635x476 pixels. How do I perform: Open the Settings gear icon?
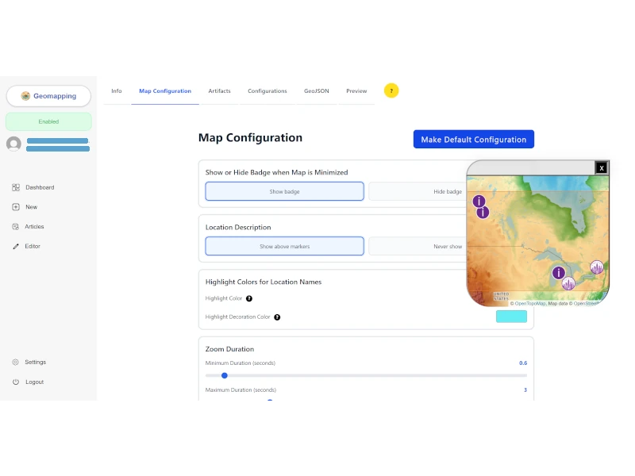(16, 362)
